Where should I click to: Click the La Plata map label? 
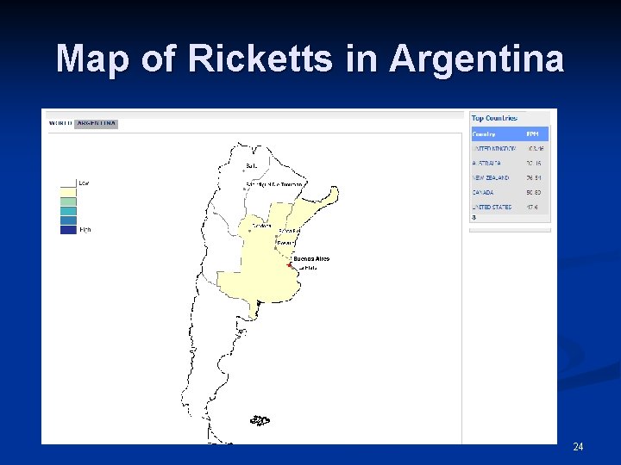(307, 268)
